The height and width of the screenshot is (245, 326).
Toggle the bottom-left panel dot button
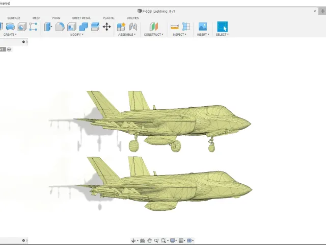(x=23, y=240)
